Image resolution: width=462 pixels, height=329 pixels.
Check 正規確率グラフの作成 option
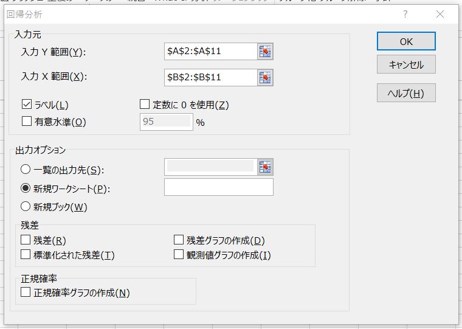pyautogui.click(x=26, y=293)
